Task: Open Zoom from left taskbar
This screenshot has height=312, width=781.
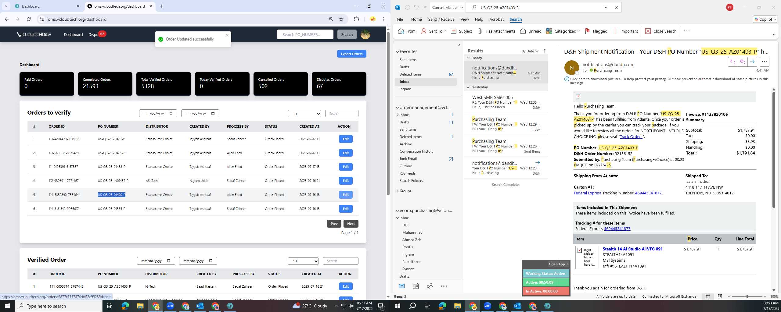Action: pyautogui.click(x=170, y=306)
